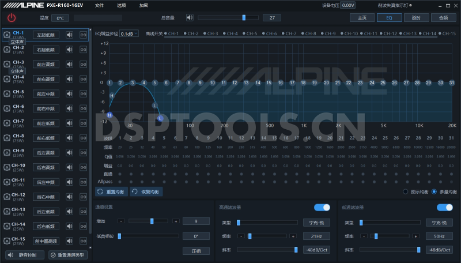Toggle the 高通滤波器 high-pass filter switch
The height and width of the screenshot is (263, 461).
322,208
